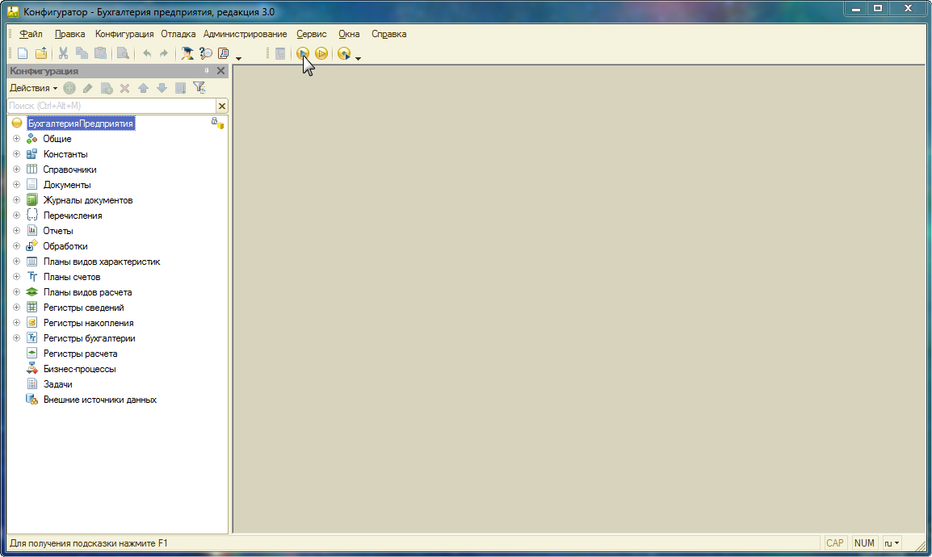Click the Move Down arrow icon
Screen dimensions: 932x557
(162, 88)
